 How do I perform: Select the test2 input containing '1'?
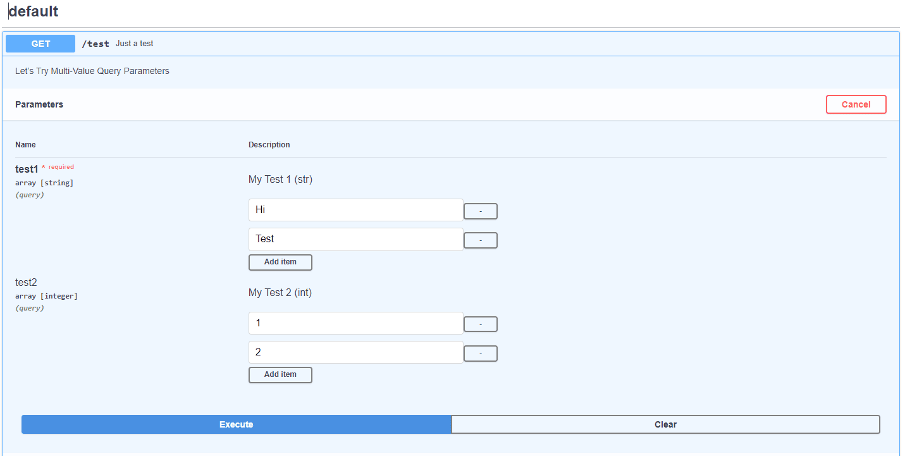[355, 323]
